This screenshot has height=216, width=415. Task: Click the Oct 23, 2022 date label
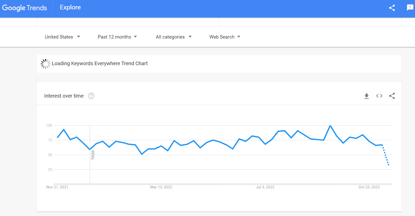[369, 187]
